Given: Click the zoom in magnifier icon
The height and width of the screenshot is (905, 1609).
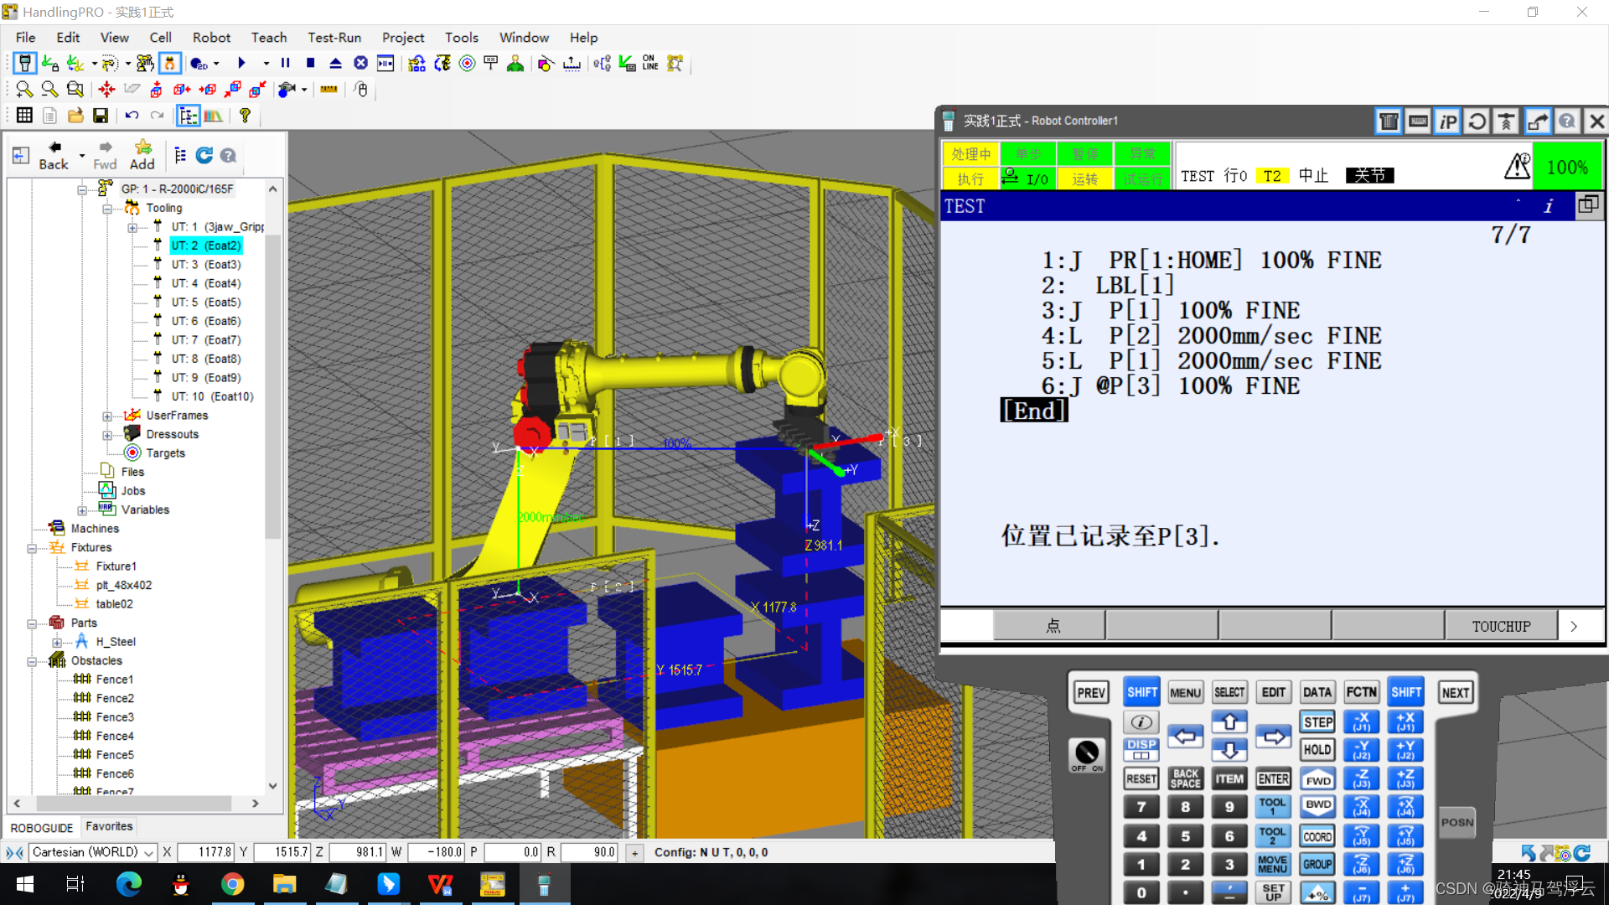Looking at the screenshot, I should click(x=24, y=89).
